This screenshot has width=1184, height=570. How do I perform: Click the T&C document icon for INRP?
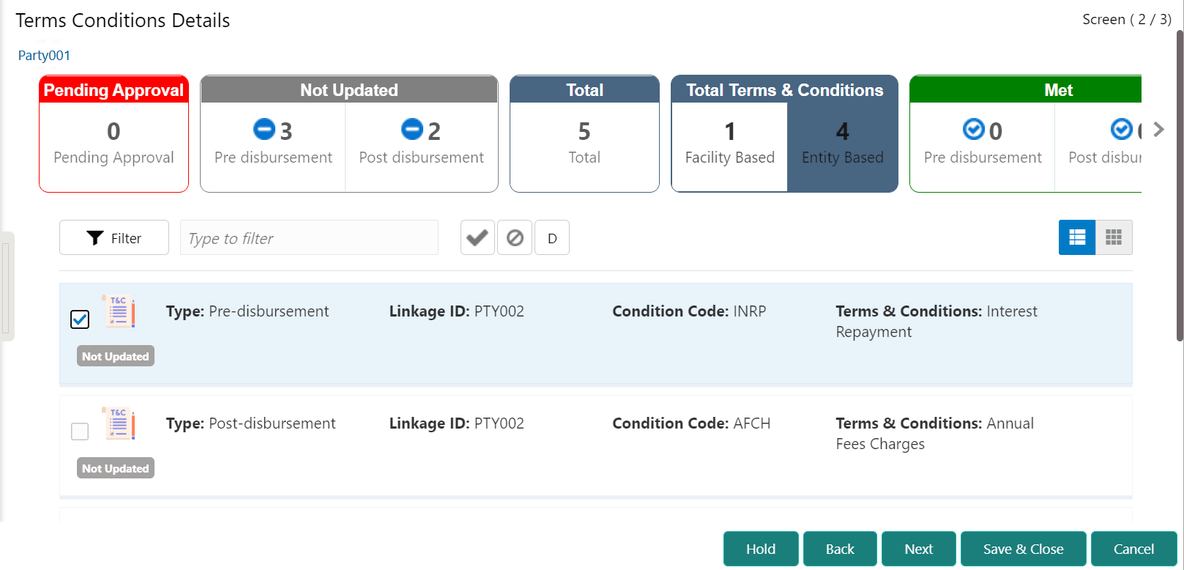click(x=119, y=311)
